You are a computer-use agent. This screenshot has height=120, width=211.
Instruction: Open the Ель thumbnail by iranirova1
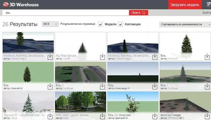185,43
